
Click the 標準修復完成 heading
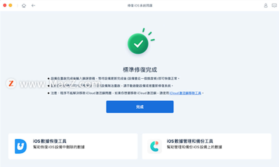140,70
